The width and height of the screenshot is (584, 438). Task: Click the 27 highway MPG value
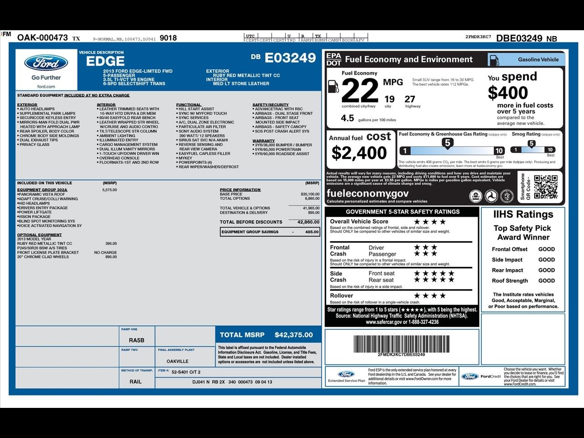[x=410, y=99]
